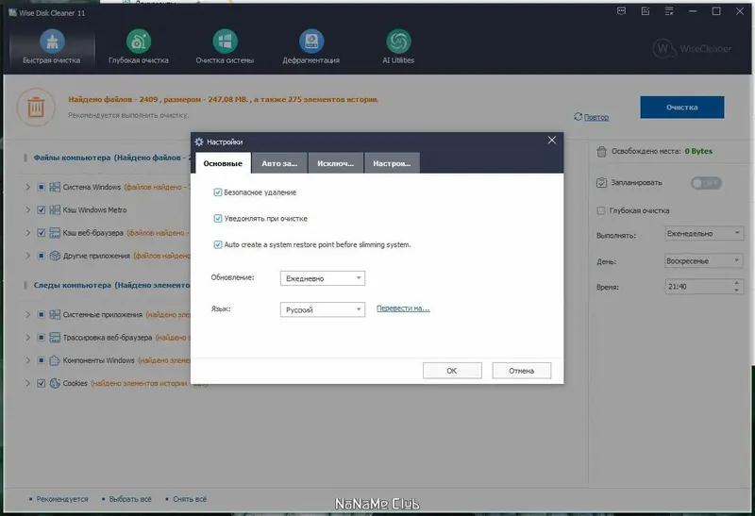Open Глубокая очистка deep clean icon
Viewport: 755px width, 516px height.
(139, 42)
